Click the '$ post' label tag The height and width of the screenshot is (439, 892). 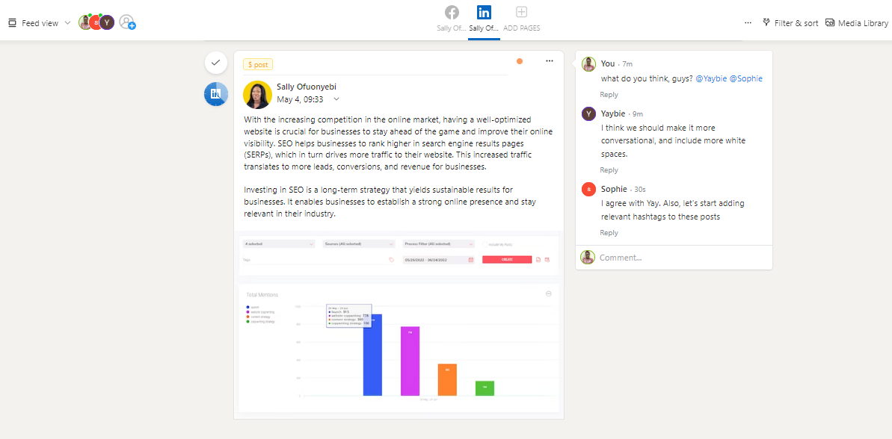point(258,64)
